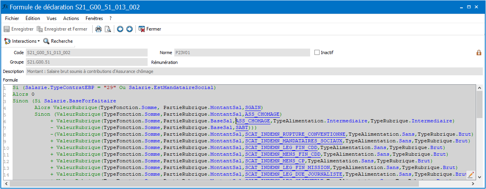The height and width of the screenshot is (189, 486).
Task: Click the Description field
Action: [254, 71]
